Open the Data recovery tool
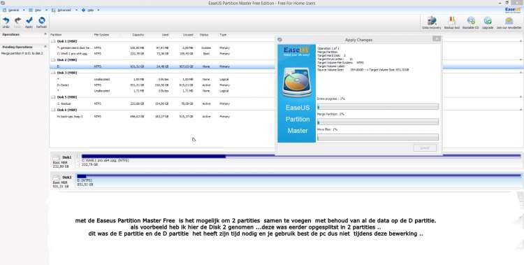 pyautogui.click(x=432, y=21)
